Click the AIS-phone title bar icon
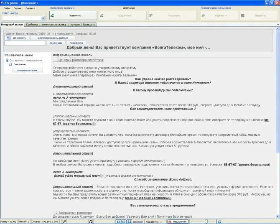The image size is (280, 224). pyautogui.click(x=2, y=3)
